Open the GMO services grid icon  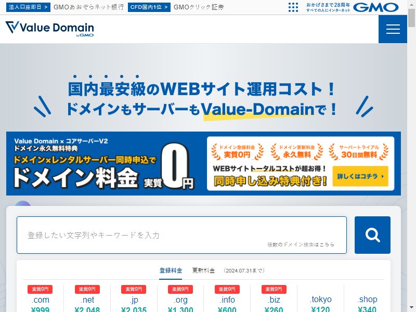point(293,7)
